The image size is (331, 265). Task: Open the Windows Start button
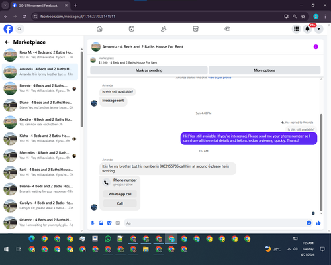click(6, 249)
